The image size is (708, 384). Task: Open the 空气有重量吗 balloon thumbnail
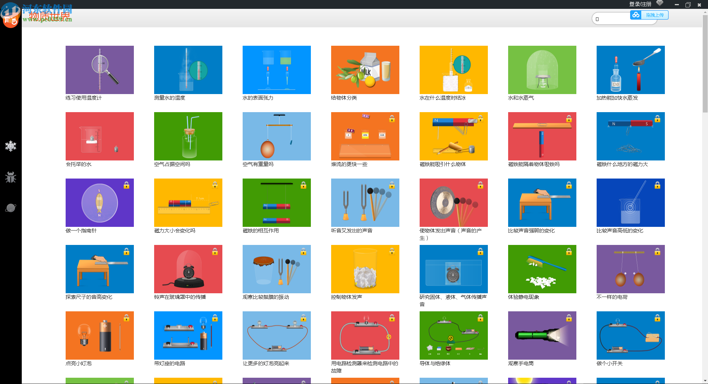click(x=277, y=136)
